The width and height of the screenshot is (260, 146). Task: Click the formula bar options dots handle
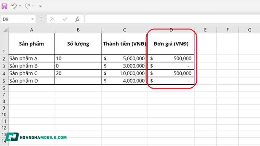tap(41, 19)
